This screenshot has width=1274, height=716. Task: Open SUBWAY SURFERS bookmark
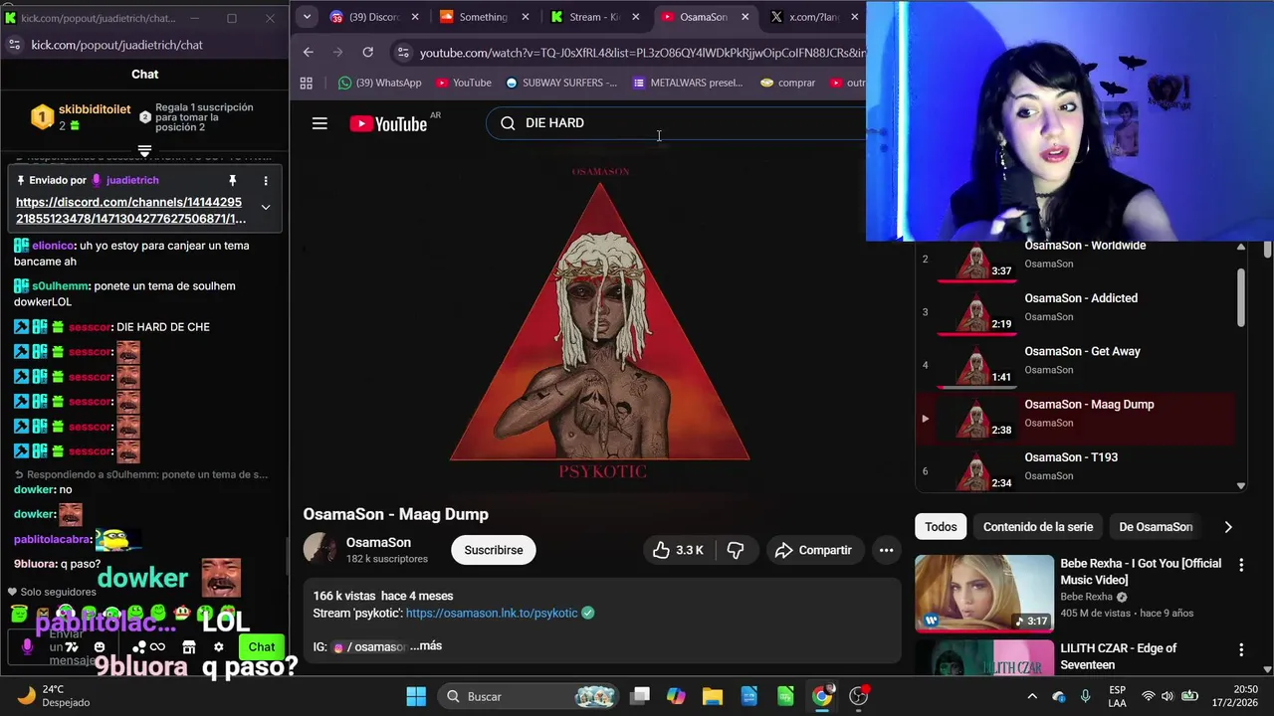click(x=561, y=83)
